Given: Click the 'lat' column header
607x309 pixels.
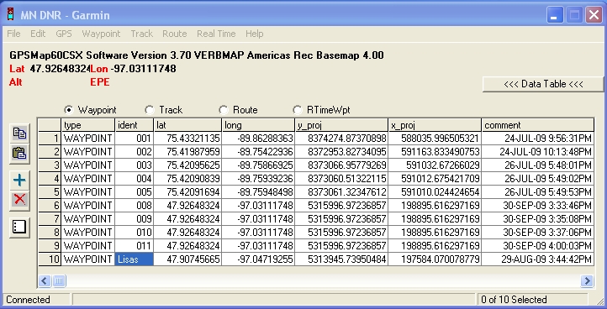Looking at the screenshot, I should (x=187, y=125).
